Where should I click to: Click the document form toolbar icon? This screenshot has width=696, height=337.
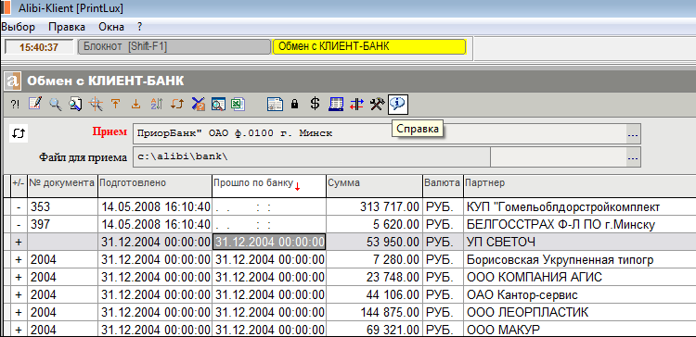pyautogui.click(x=275, y=105)
